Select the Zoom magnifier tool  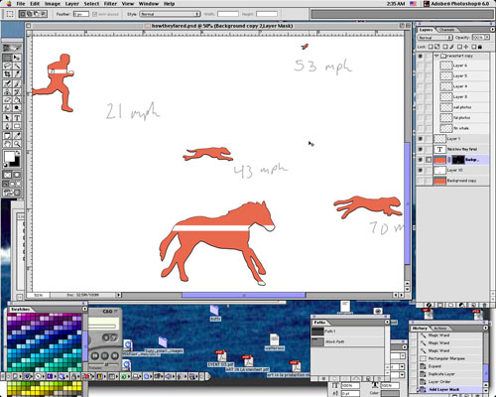point(17,144)
